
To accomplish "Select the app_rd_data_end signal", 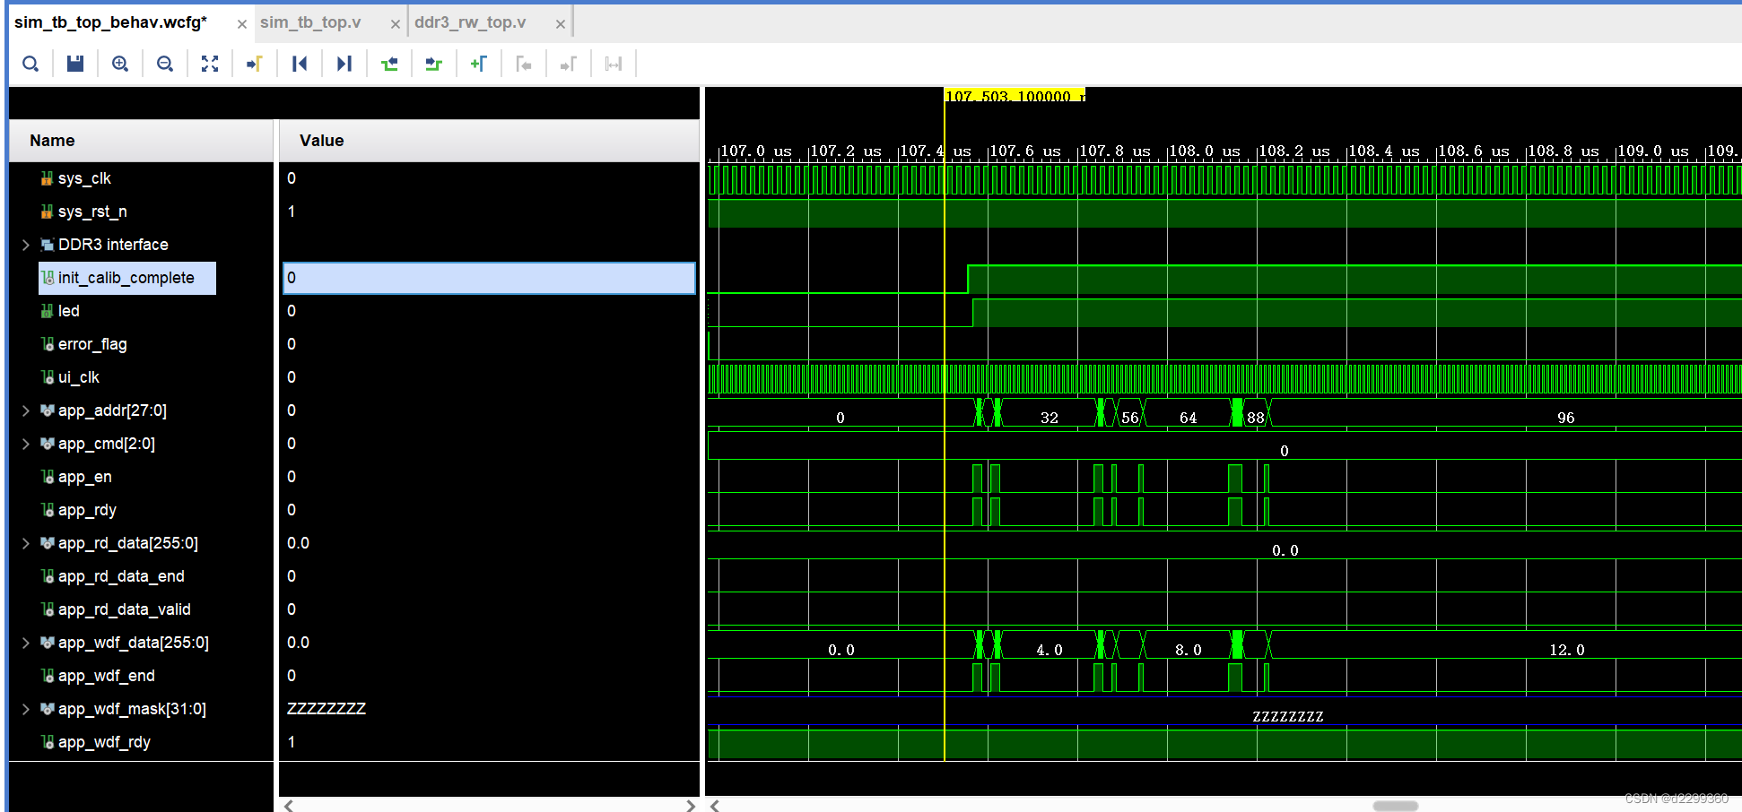I will pyautogui.click(x=121, y=576).
